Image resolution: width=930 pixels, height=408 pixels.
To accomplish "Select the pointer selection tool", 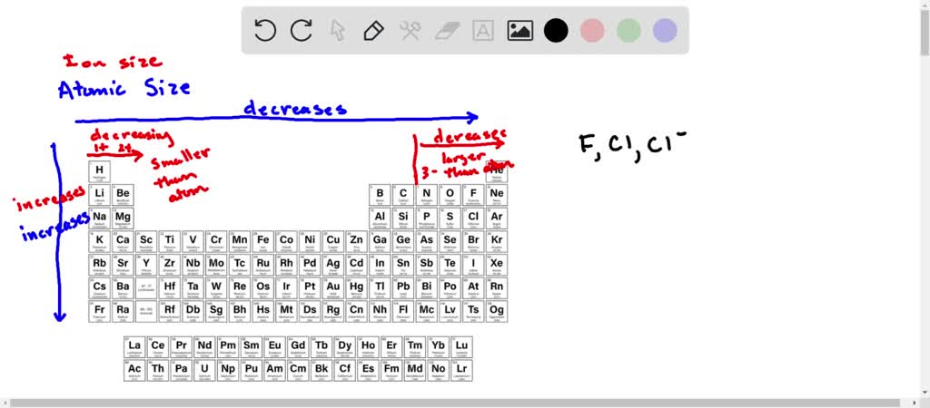I will point(337,30).
